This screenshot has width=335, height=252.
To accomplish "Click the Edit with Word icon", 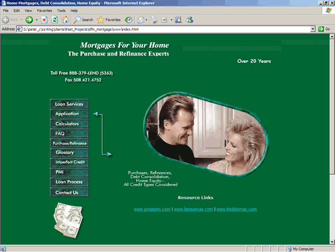I will click(x=164, y=20).
